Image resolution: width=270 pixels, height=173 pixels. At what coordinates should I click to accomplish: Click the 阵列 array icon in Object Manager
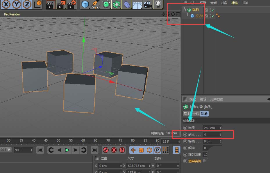coord(189,9)
